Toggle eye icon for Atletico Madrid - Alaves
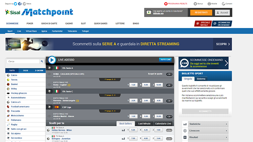The width and height of the screenshot is (253, 142). (49, 116)
